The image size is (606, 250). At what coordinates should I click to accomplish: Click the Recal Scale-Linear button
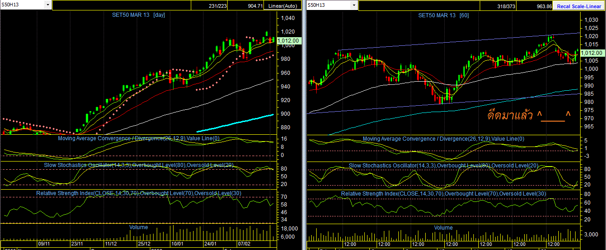click(579, 6)
